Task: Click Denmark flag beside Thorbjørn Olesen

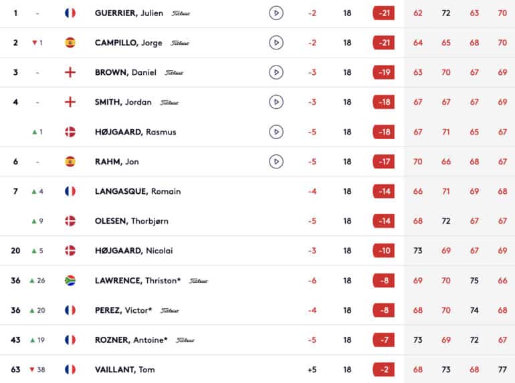Action: click(x=70, y=221)
